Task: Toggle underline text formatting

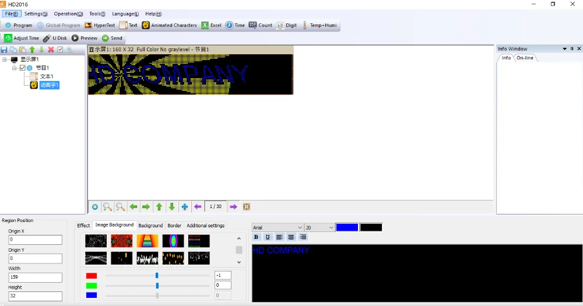Action: tap(268, 237)
